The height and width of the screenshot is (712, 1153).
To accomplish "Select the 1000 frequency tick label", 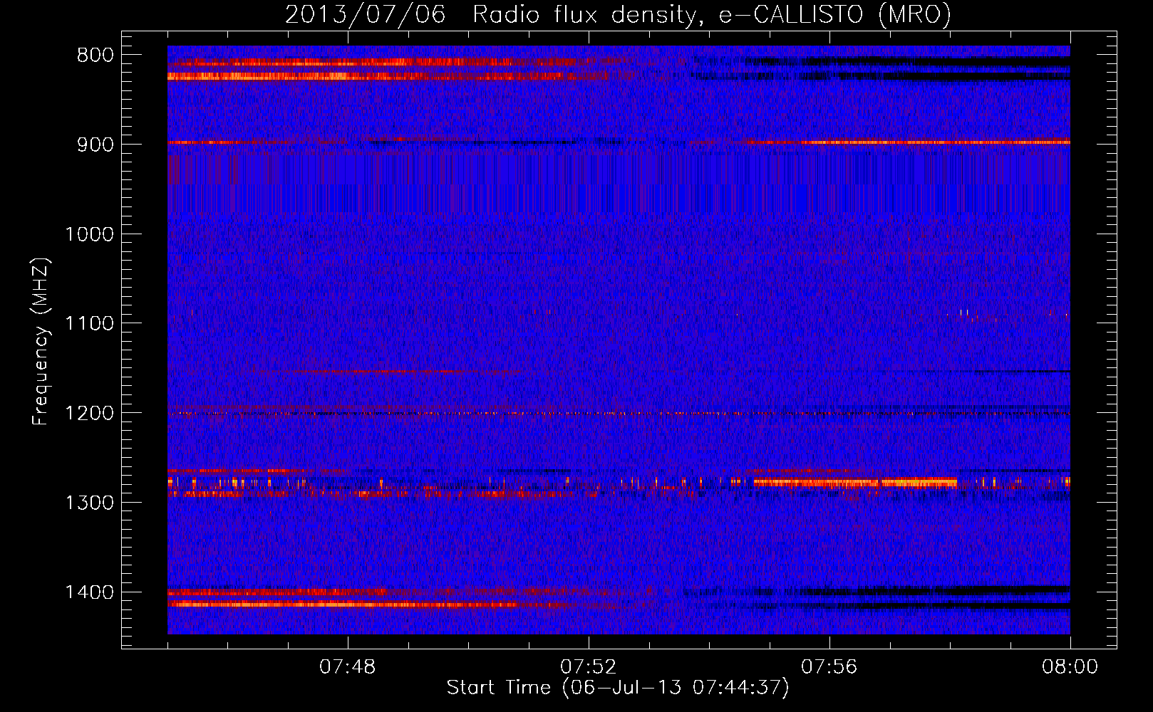I will pyautogui.click(x=89, y=234).
